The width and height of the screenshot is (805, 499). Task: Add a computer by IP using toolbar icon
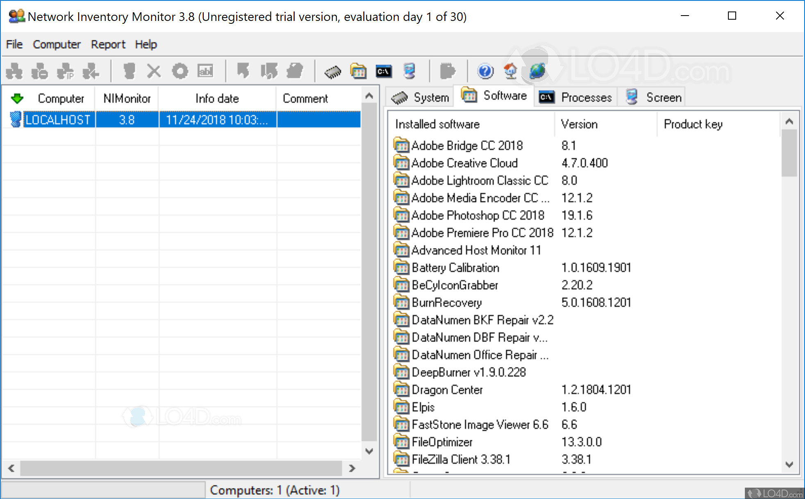point(65,71)
